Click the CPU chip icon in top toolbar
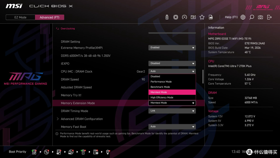The image size is (280, 158). click(176, 17)
